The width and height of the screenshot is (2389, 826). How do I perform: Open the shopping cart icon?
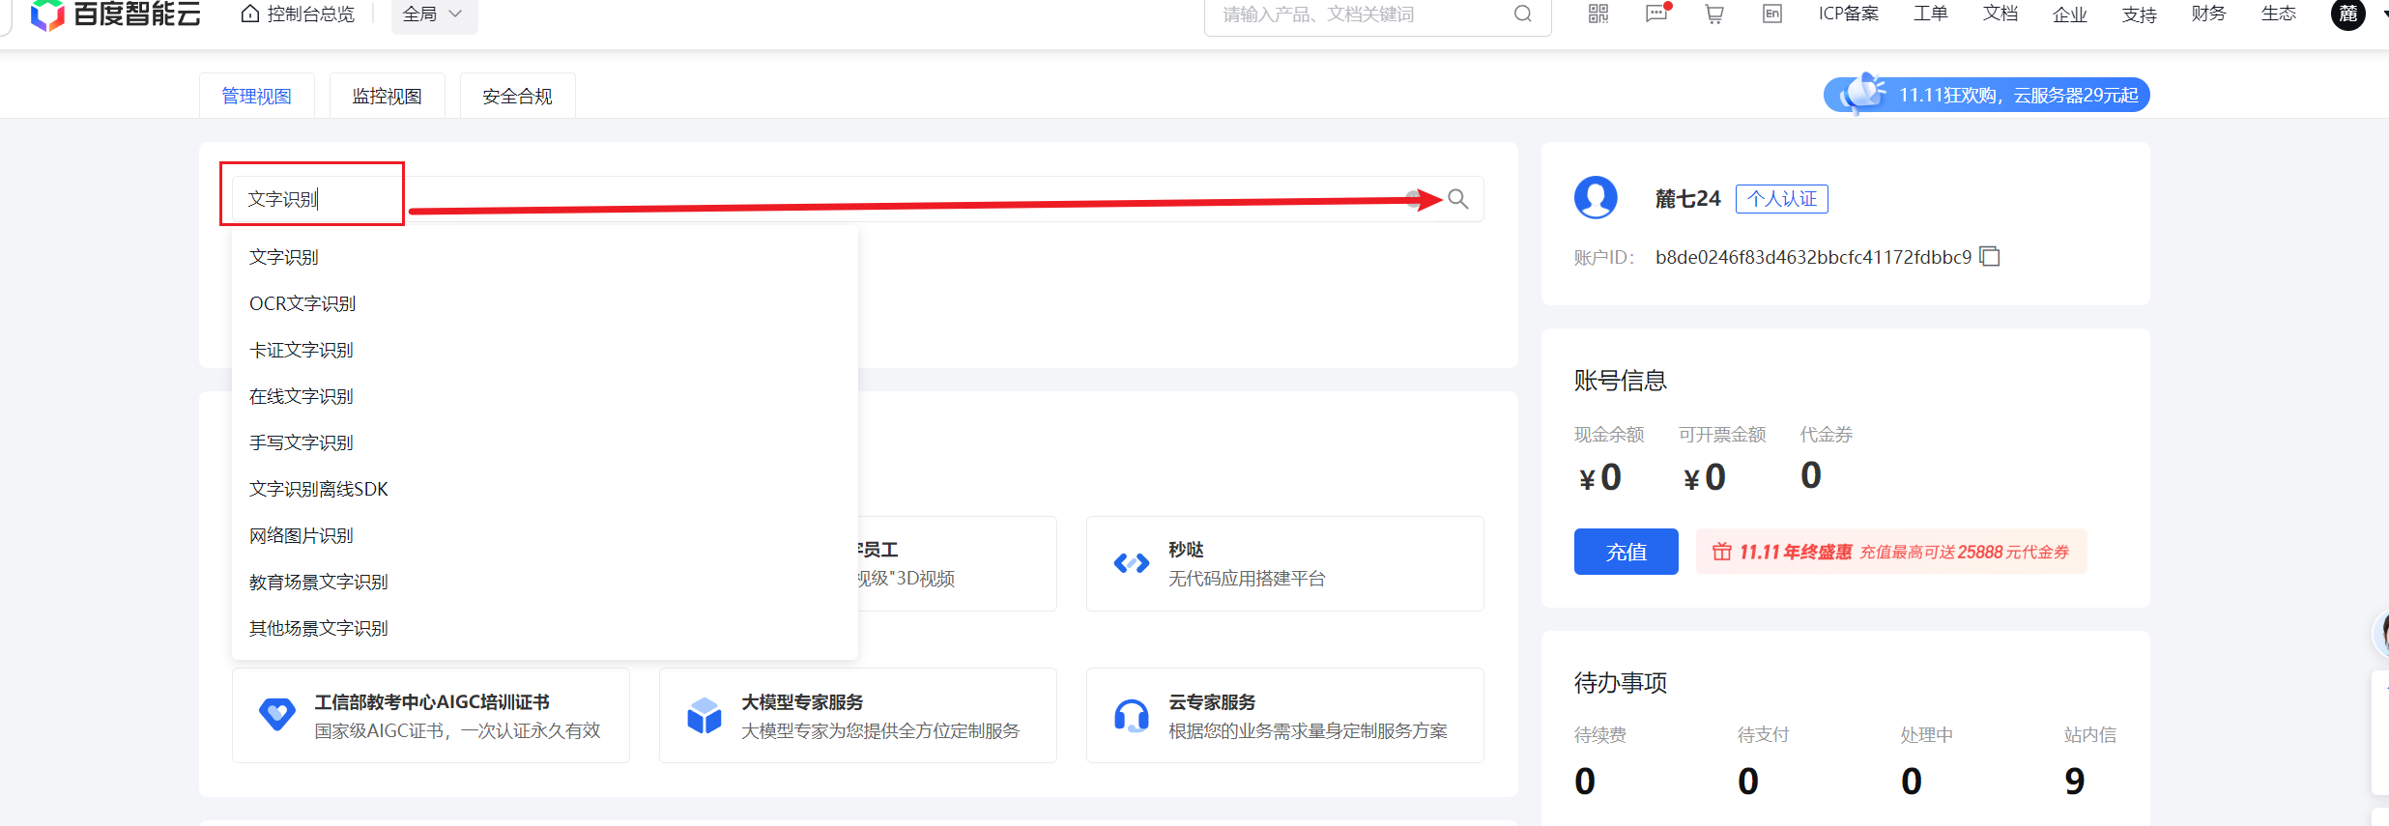[1714, 14]
